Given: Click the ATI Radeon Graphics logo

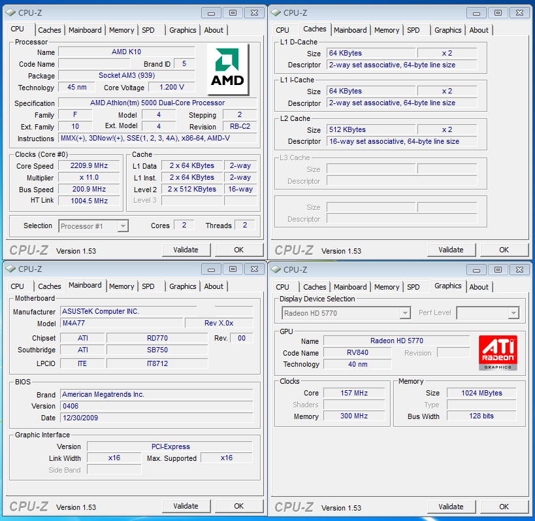Looking at the screenshot, I should click(x=498, y=353).
